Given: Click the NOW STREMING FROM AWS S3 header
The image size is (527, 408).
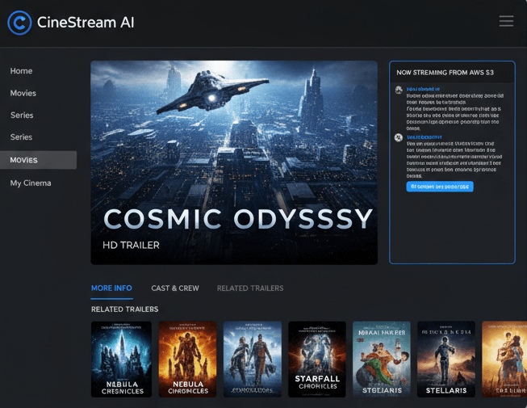Looking at the screenshot, I should tap(445, 73).
